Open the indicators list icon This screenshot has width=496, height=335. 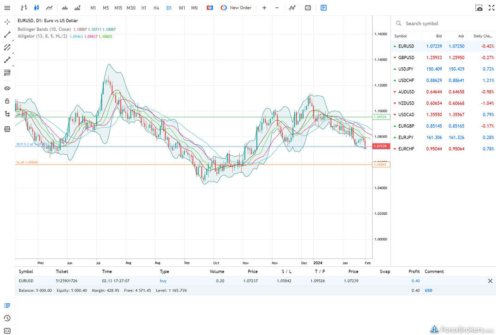pos(292,8)
